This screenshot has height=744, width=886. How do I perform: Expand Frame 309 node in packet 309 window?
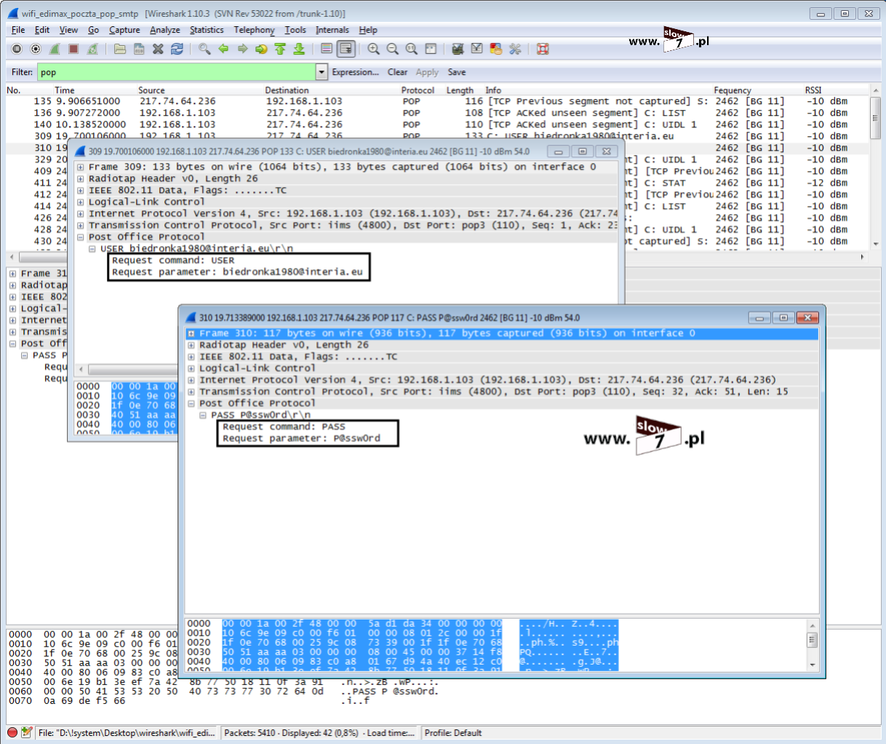pos(81,167)
